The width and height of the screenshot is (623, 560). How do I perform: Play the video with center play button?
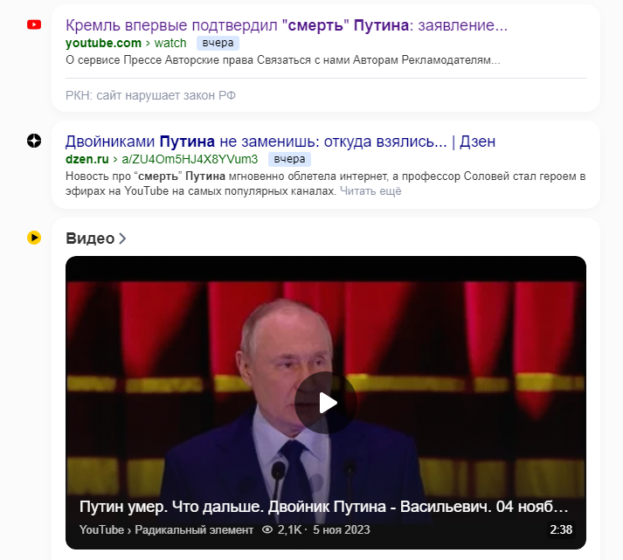pos(326,403)
